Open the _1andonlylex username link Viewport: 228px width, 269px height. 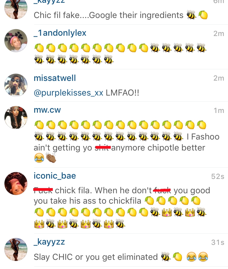(x=60, y=33)
